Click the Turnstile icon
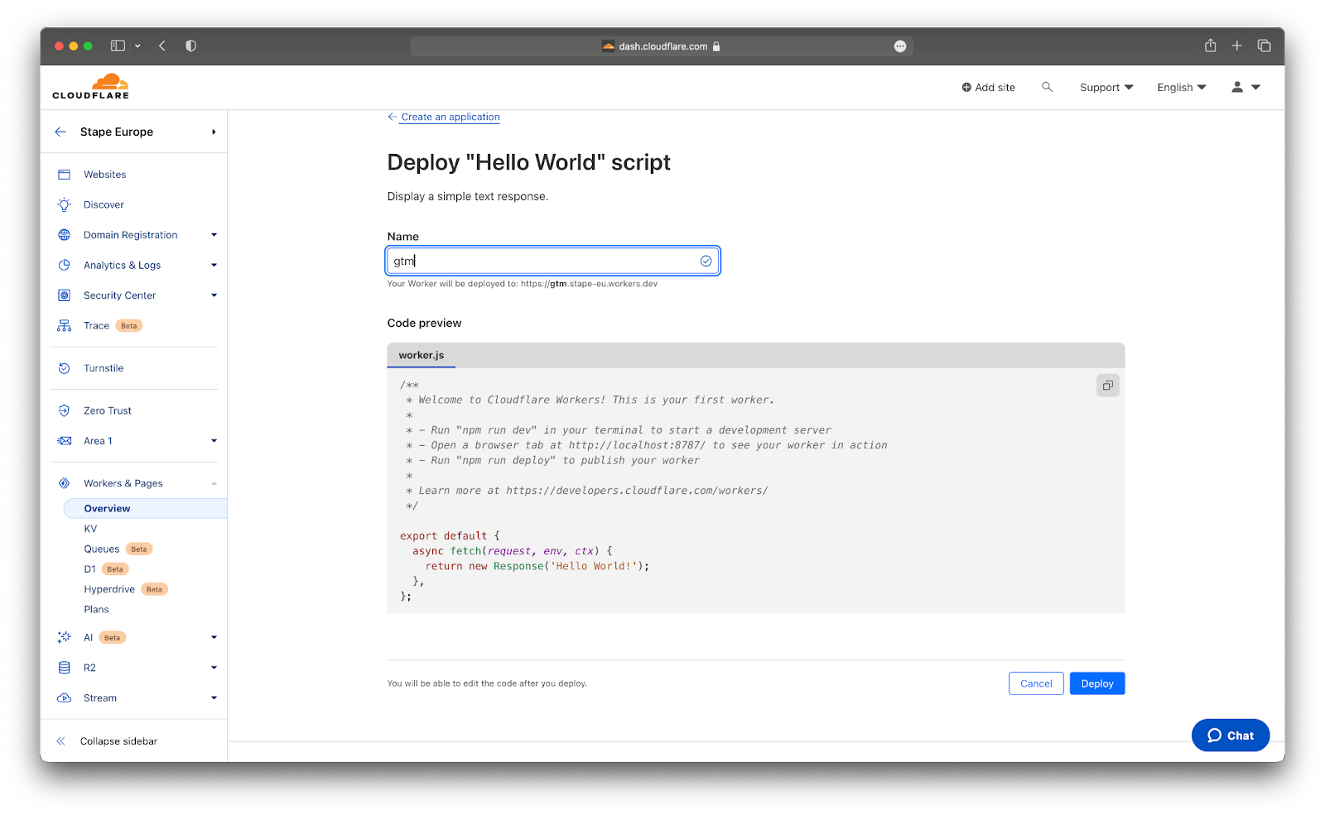 pos(64,368)
